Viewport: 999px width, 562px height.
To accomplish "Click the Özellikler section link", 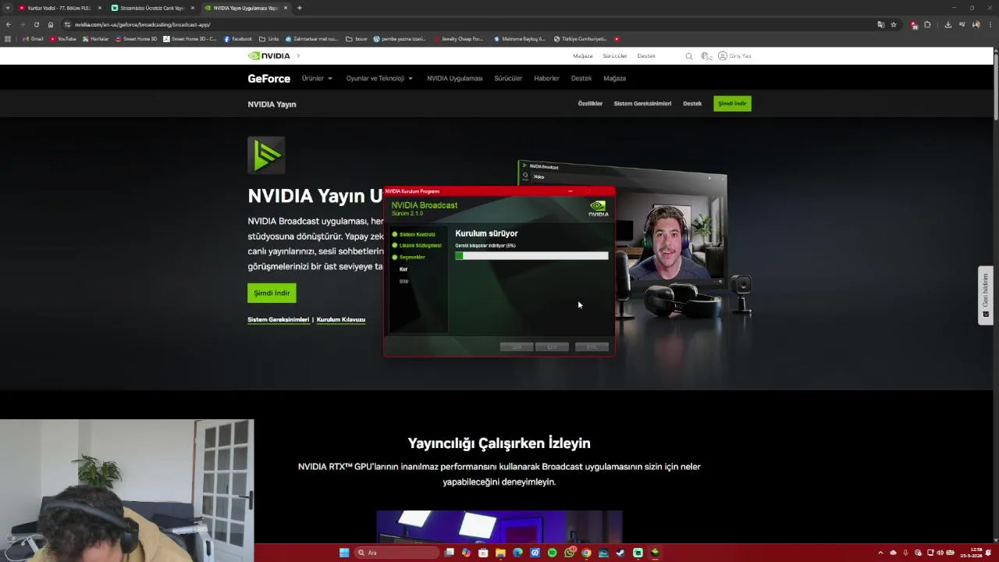I will (590, 103).
